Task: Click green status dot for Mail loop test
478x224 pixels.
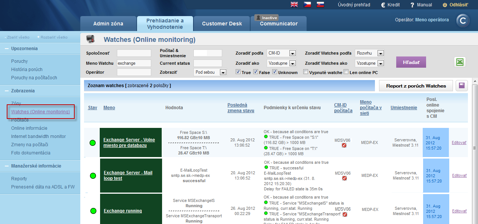Action: [93, 175]
